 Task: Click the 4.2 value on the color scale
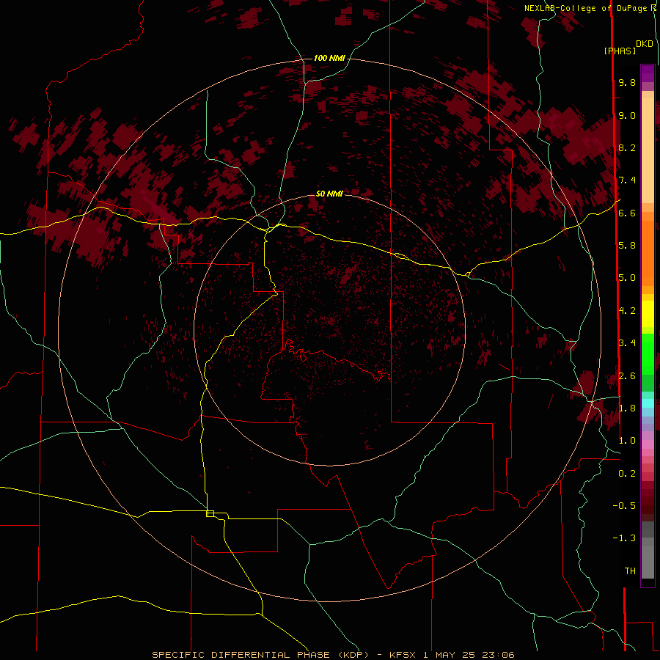[627, 311]
